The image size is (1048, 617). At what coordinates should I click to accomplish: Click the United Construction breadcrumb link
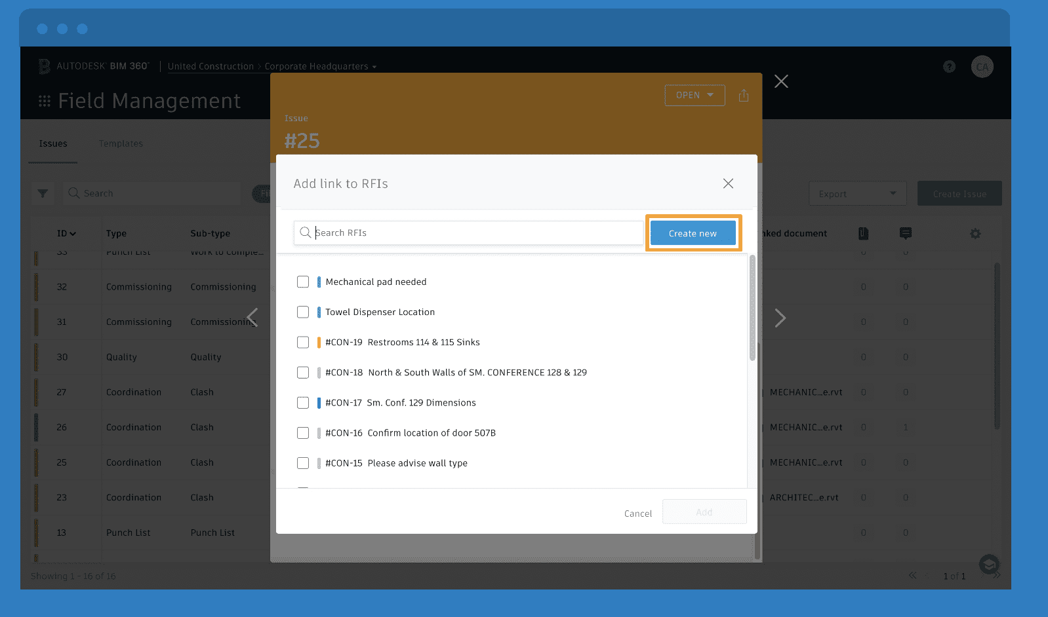click(211, 66)
